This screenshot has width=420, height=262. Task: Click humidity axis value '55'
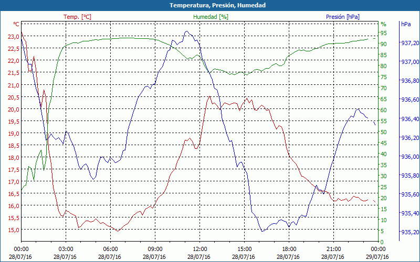(x=384, y=121)
